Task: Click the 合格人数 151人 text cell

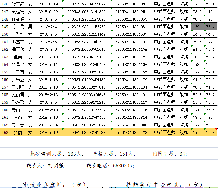Action: pyautogui.click(x=114, y=154)
